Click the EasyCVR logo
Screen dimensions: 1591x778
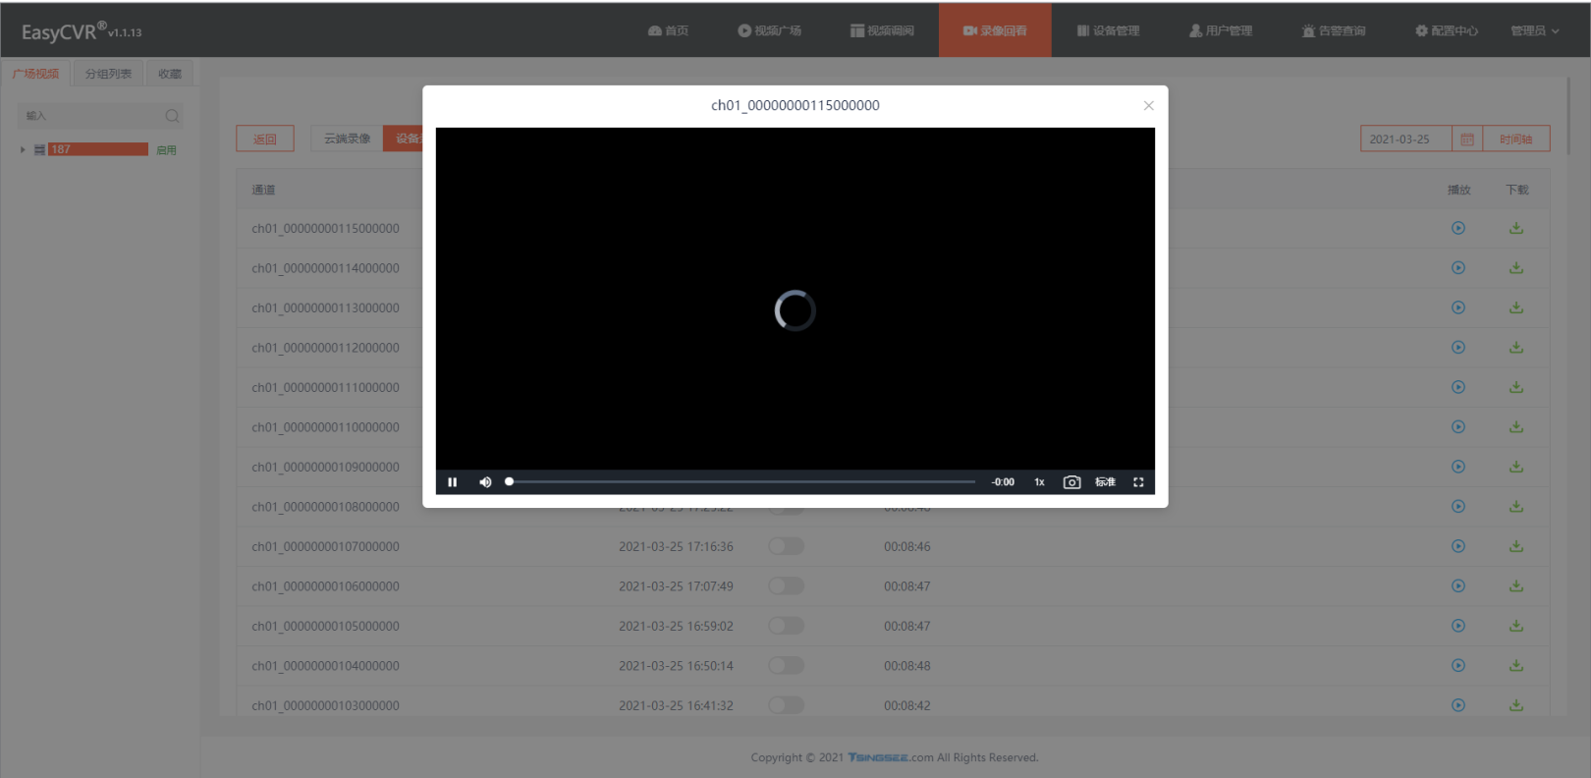pos(82,31)
